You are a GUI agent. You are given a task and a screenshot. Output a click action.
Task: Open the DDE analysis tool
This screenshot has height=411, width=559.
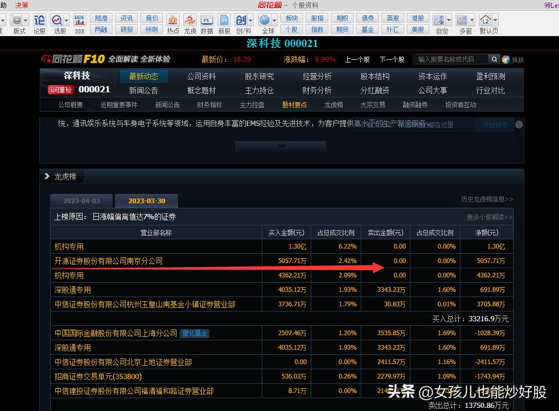[x=79, y=21]
